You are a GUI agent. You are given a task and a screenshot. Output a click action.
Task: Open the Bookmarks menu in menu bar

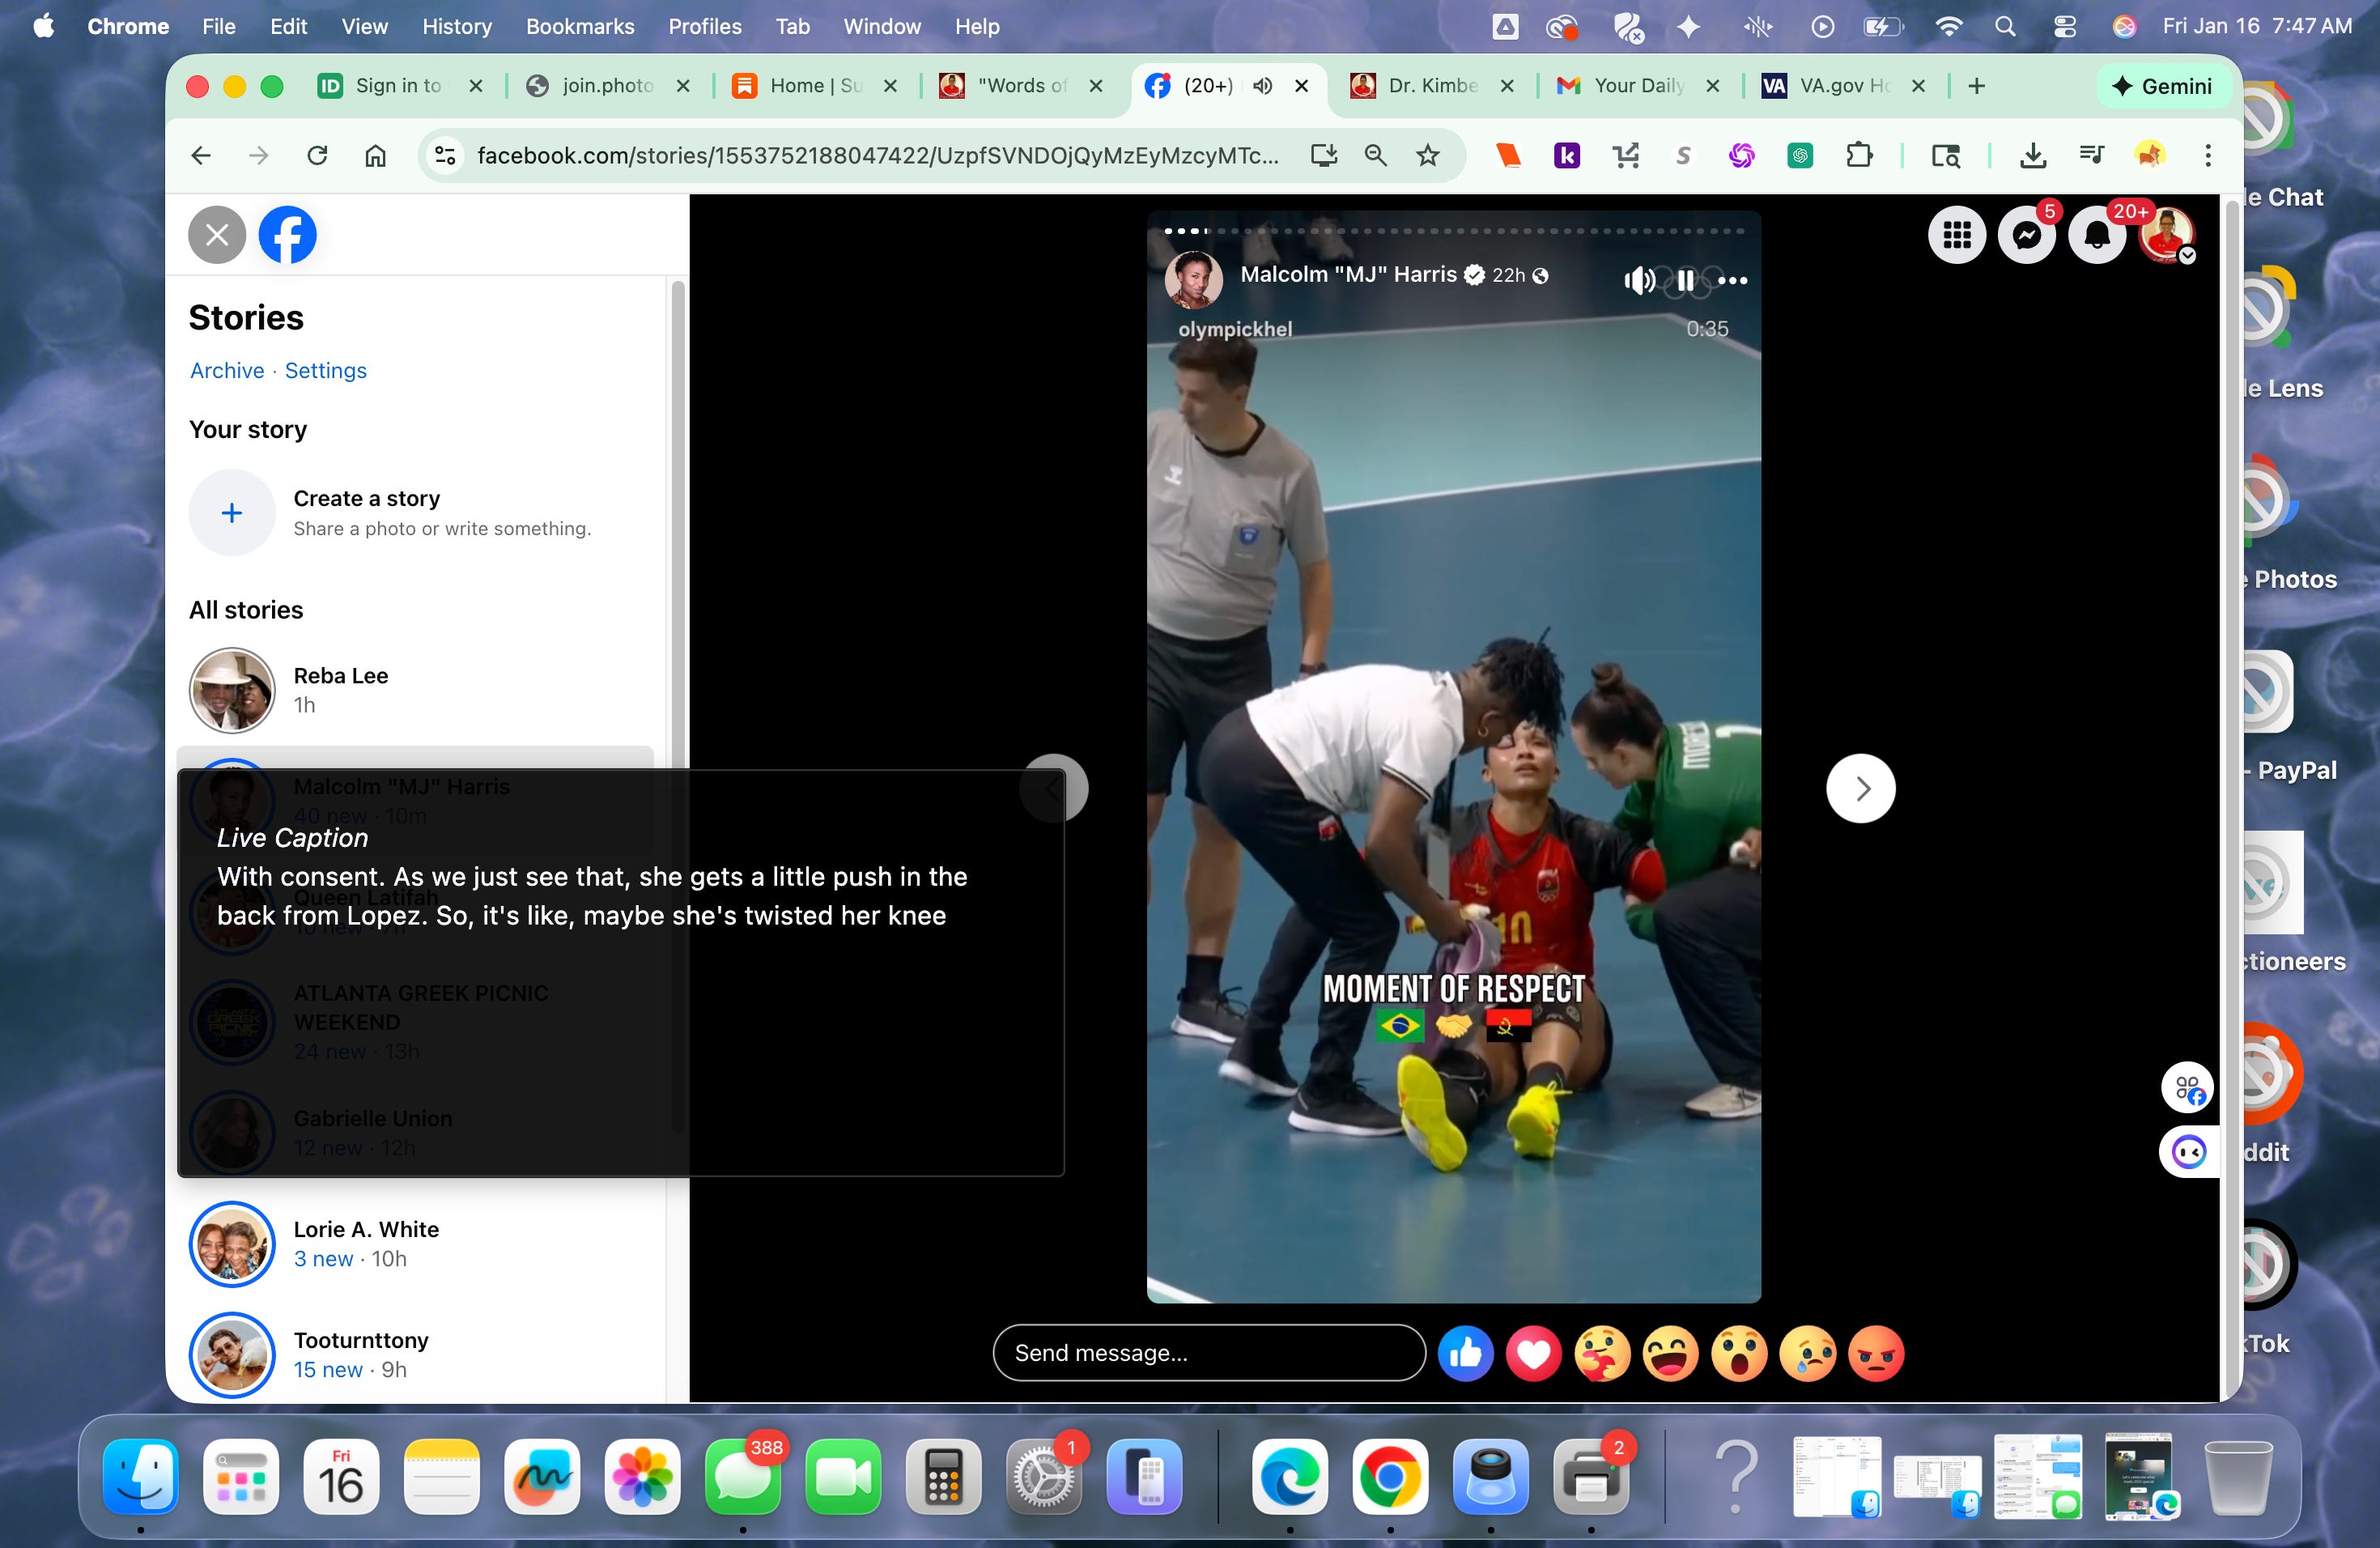pyautogui.click(x=580, y=27)
